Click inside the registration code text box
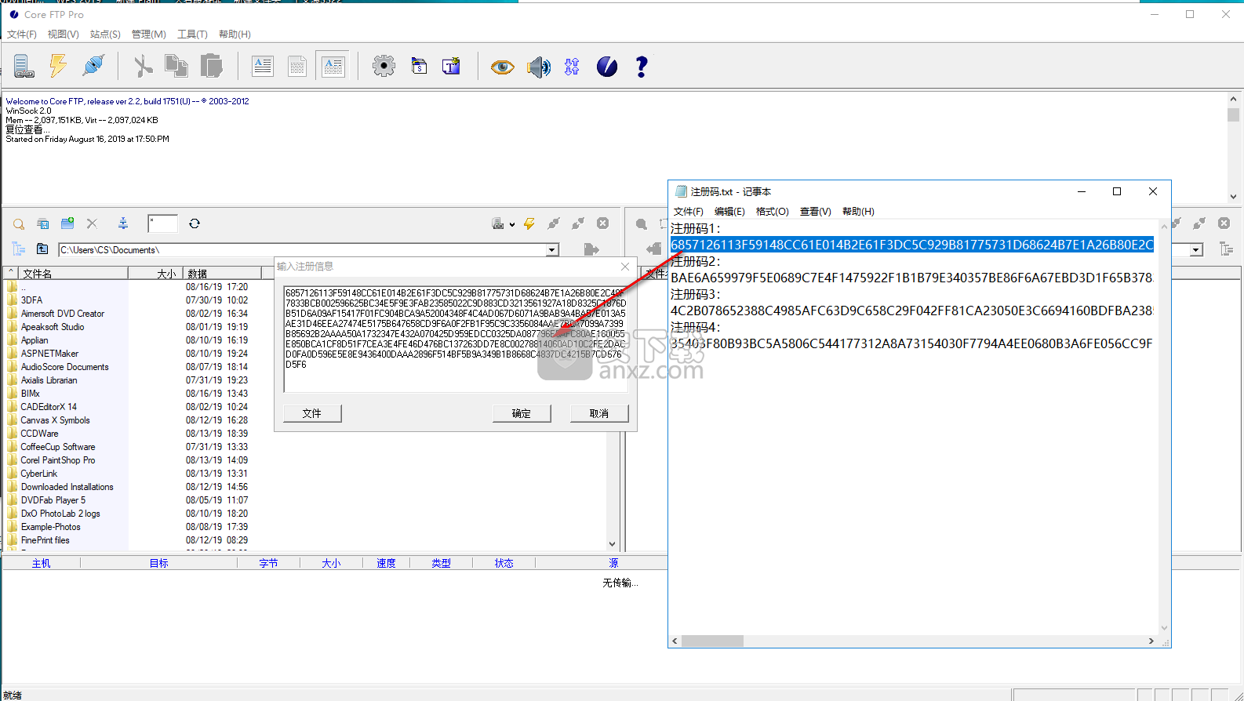 pos(456,339)
